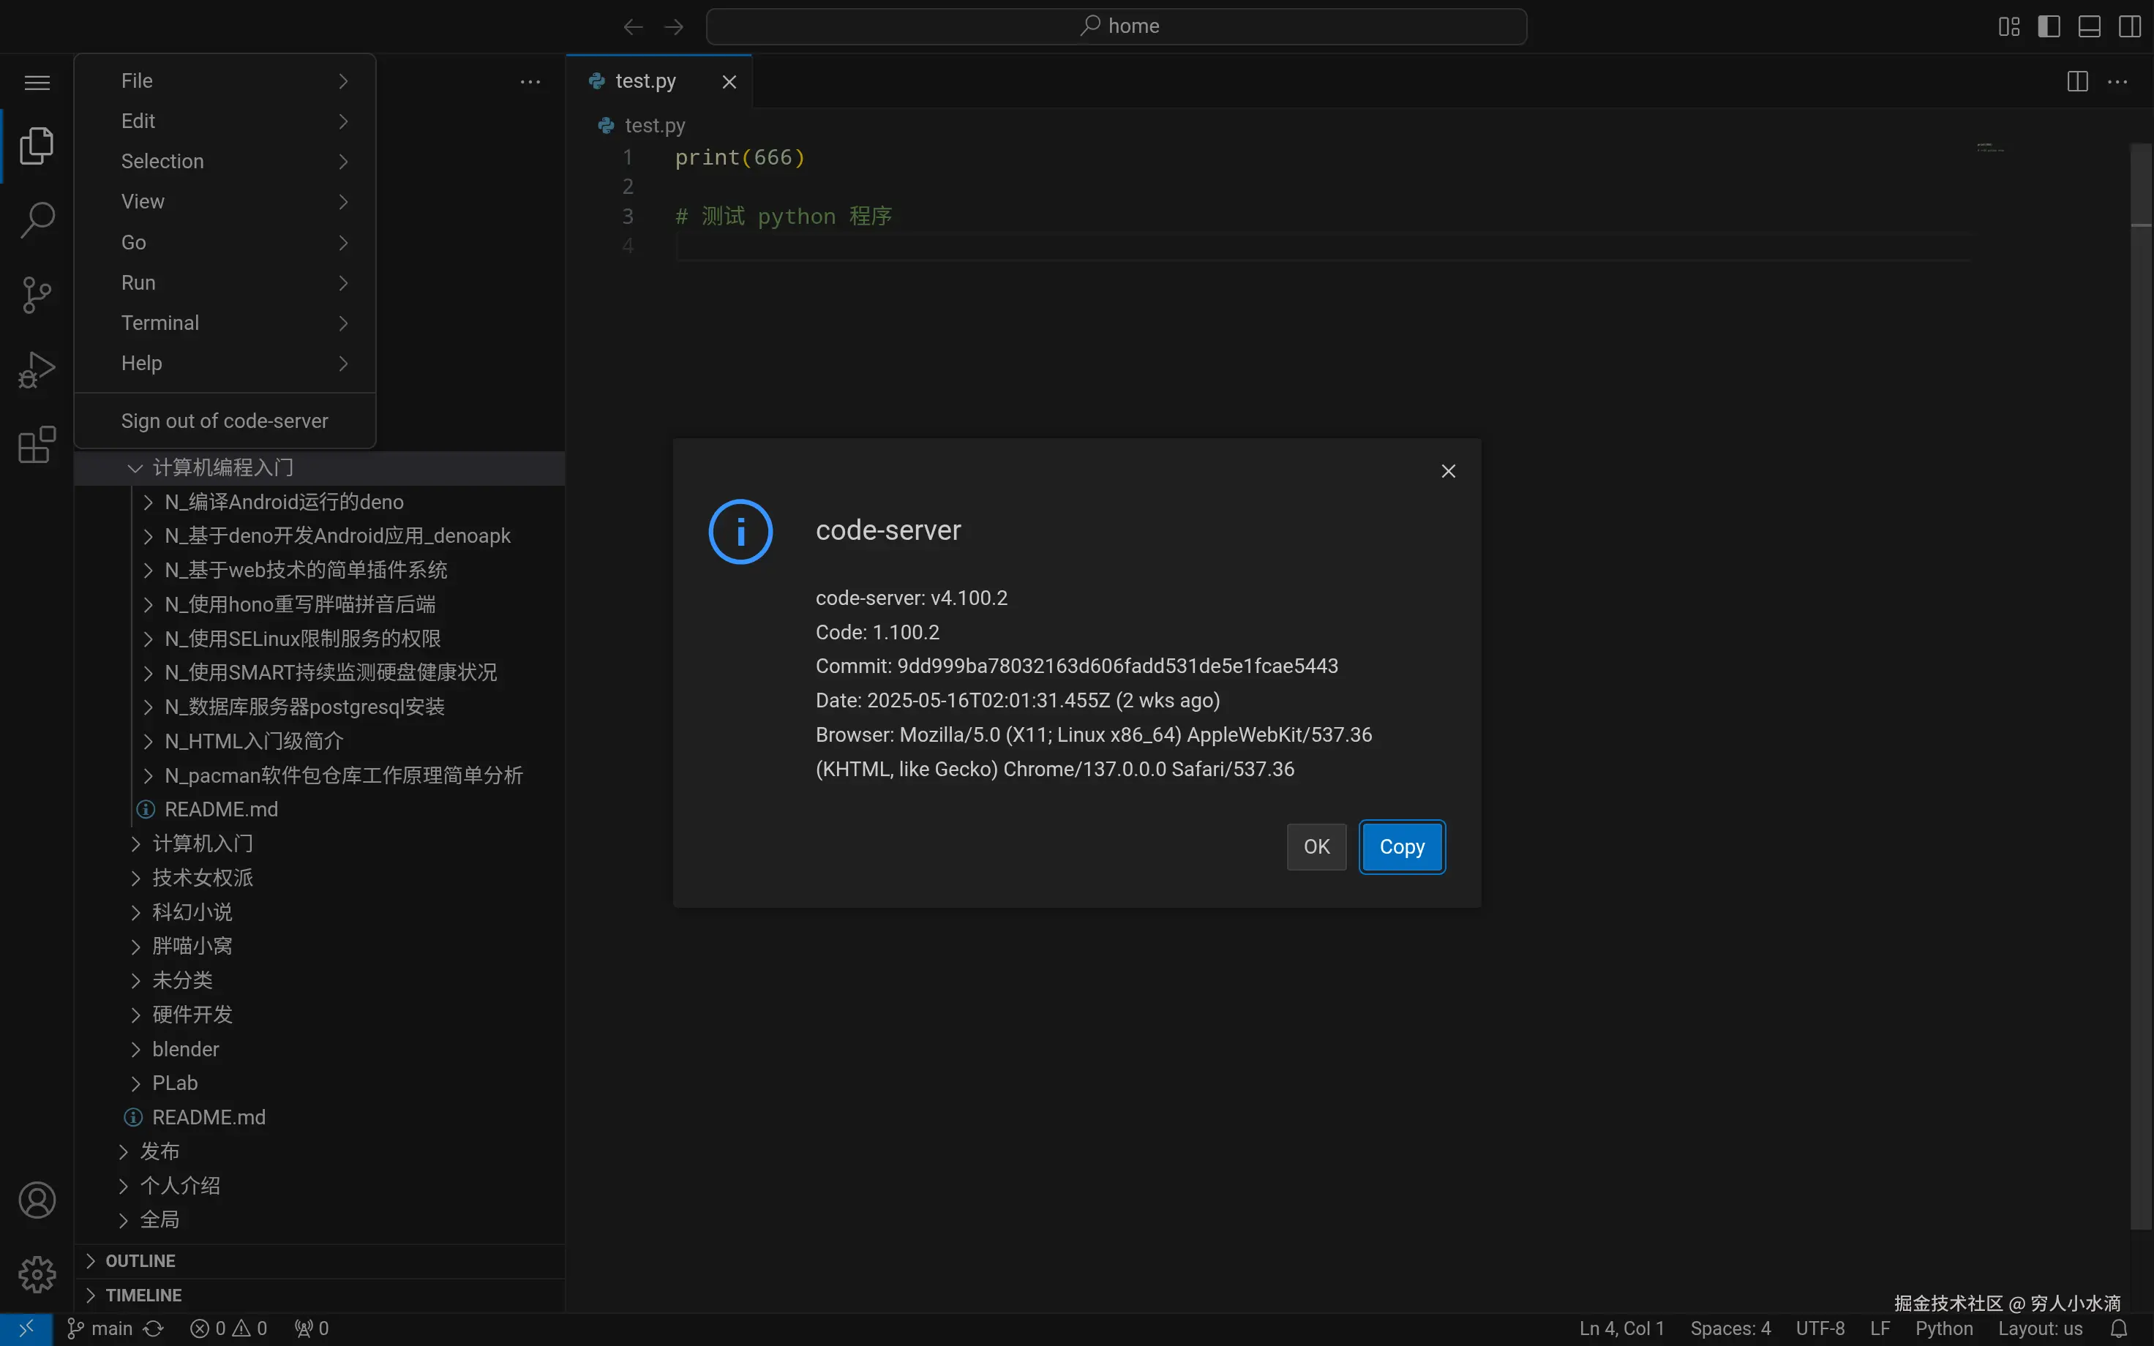Toggle the bottom panel layout button
This screenshot has height=1346, width=2154.
point(2089,27)
